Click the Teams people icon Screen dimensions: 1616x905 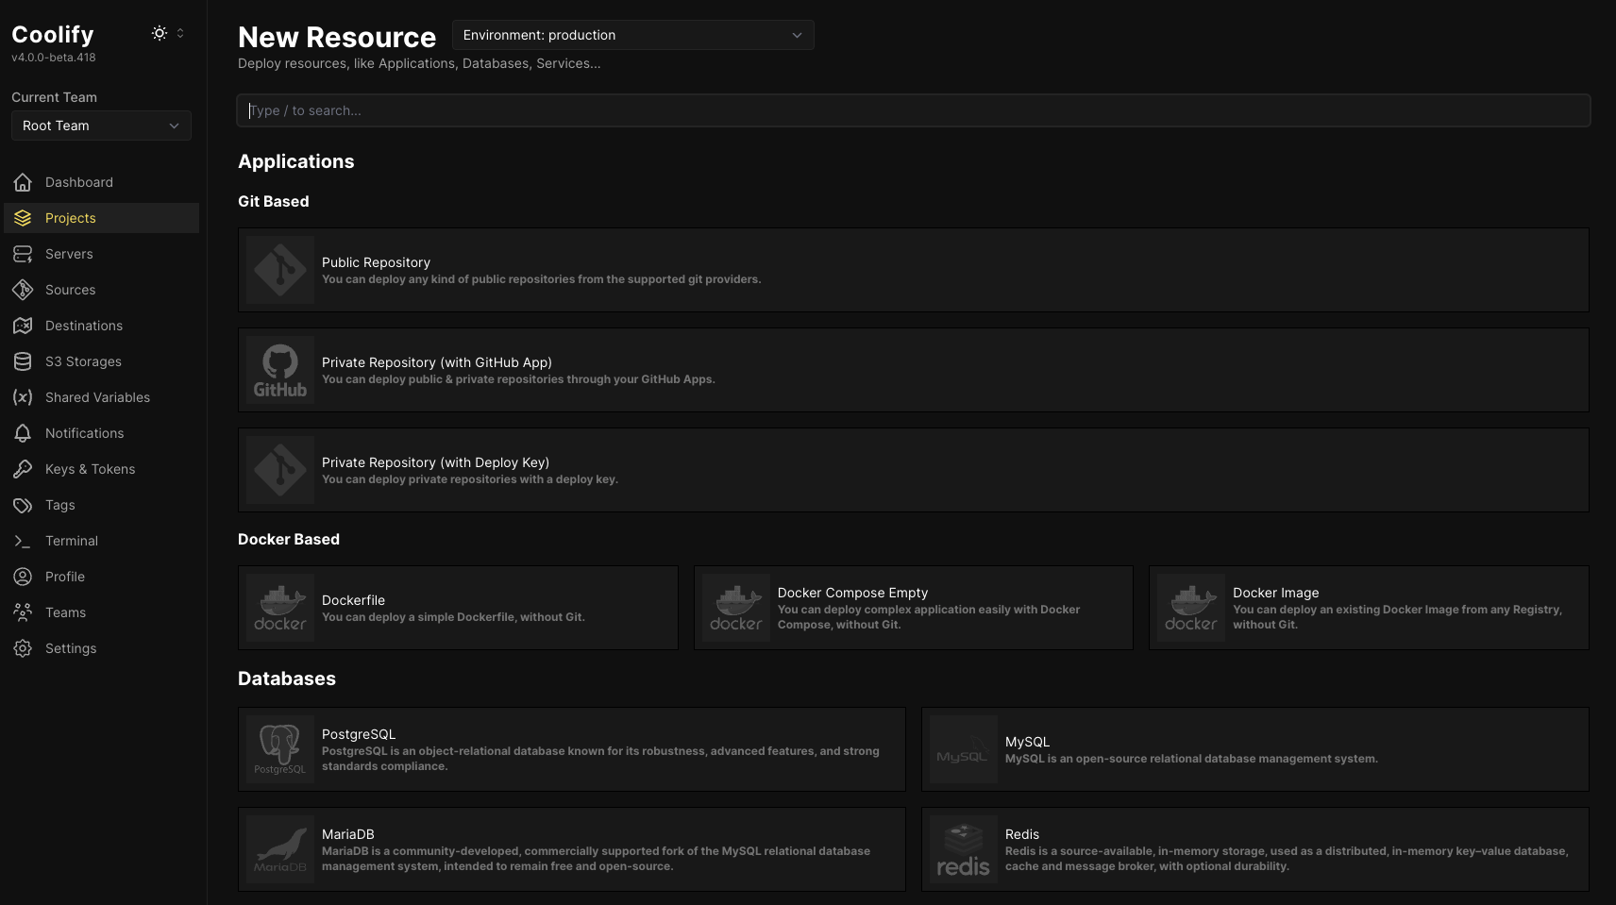pos(23,612)
